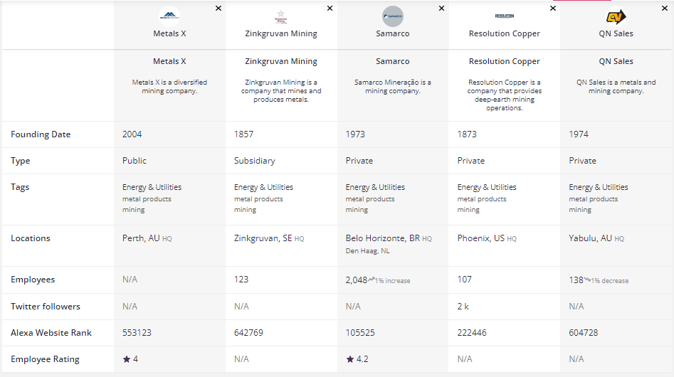The image size is (674, 377).
Task: Click the Samarco round logo
Action: pyautogui.click(x=392, y=16)
